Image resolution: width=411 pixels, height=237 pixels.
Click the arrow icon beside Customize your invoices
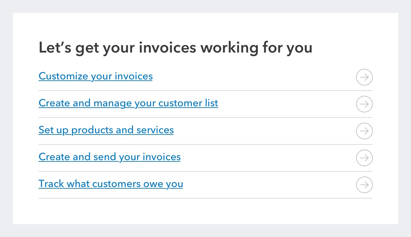[x=364, y=77]
